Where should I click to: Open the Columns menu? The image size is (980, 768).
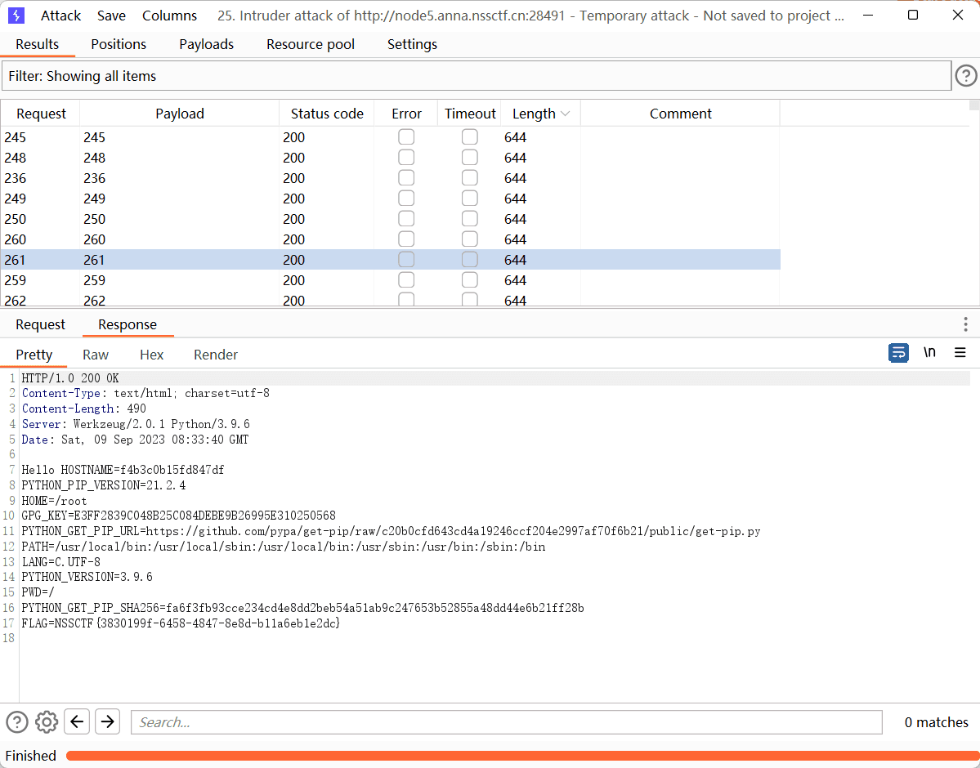click(169, 16)
